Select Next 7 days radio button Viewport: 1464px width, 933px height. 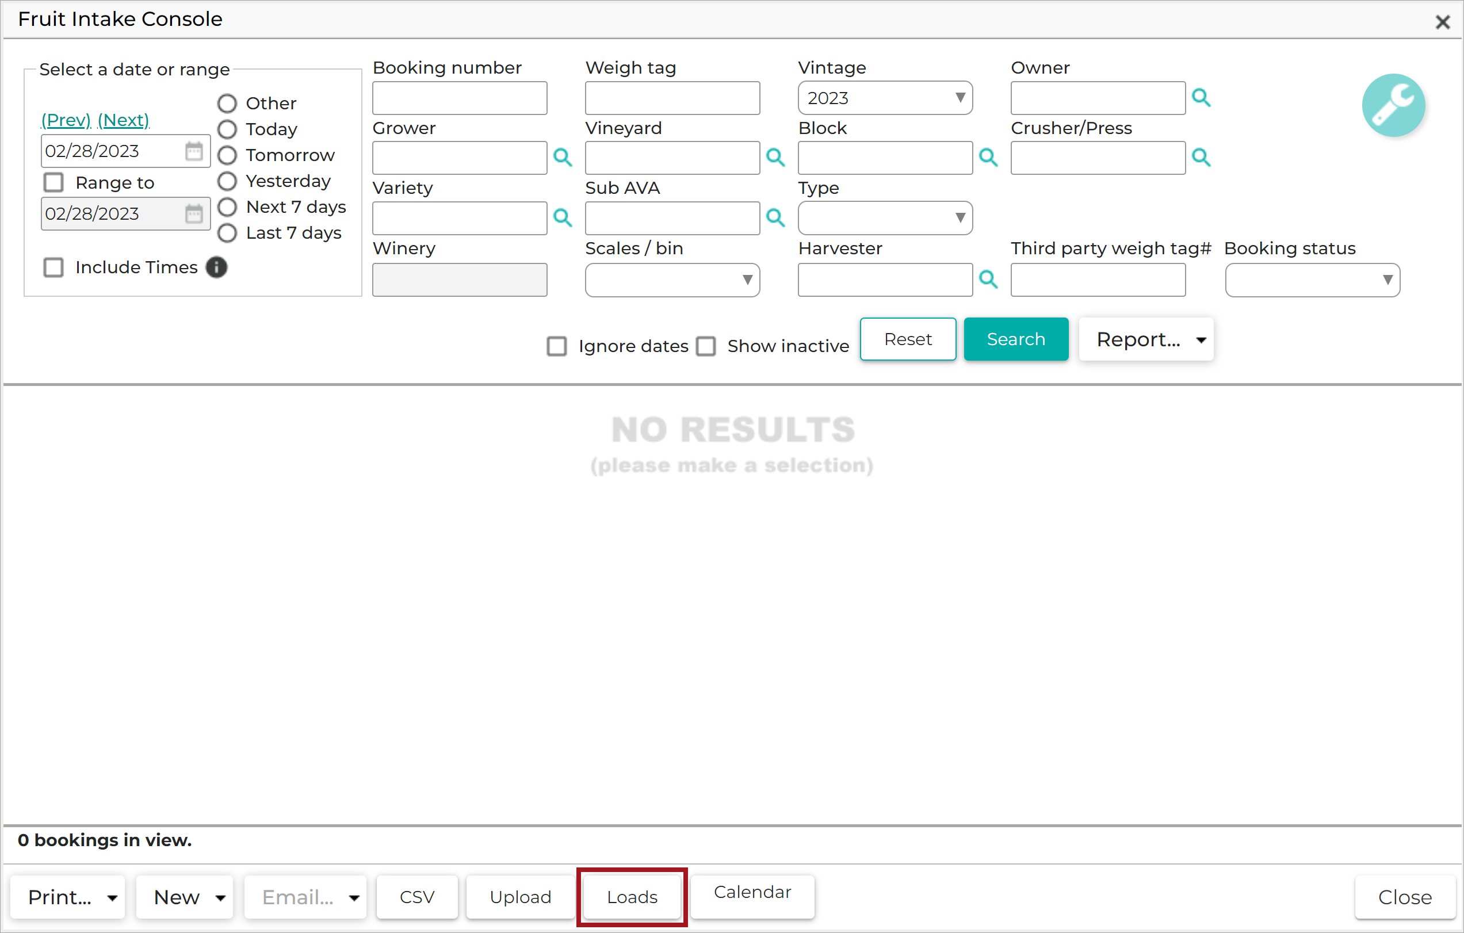227,207
